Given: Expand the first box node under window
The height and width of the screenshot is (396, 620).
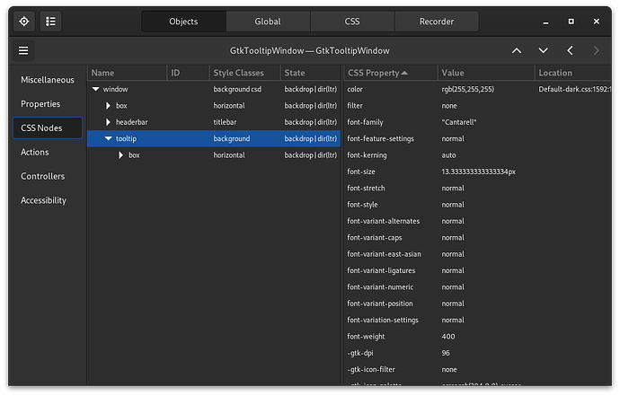Looking at the screenshot, I should pyautogui.click(x=108, y=106).
